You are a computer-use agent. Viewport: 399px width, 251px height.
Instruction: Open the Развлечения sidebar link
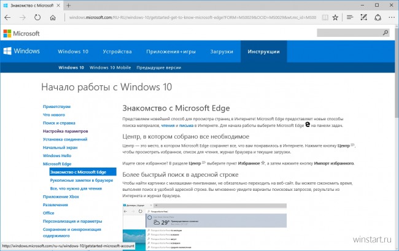(x=55, y=205)
